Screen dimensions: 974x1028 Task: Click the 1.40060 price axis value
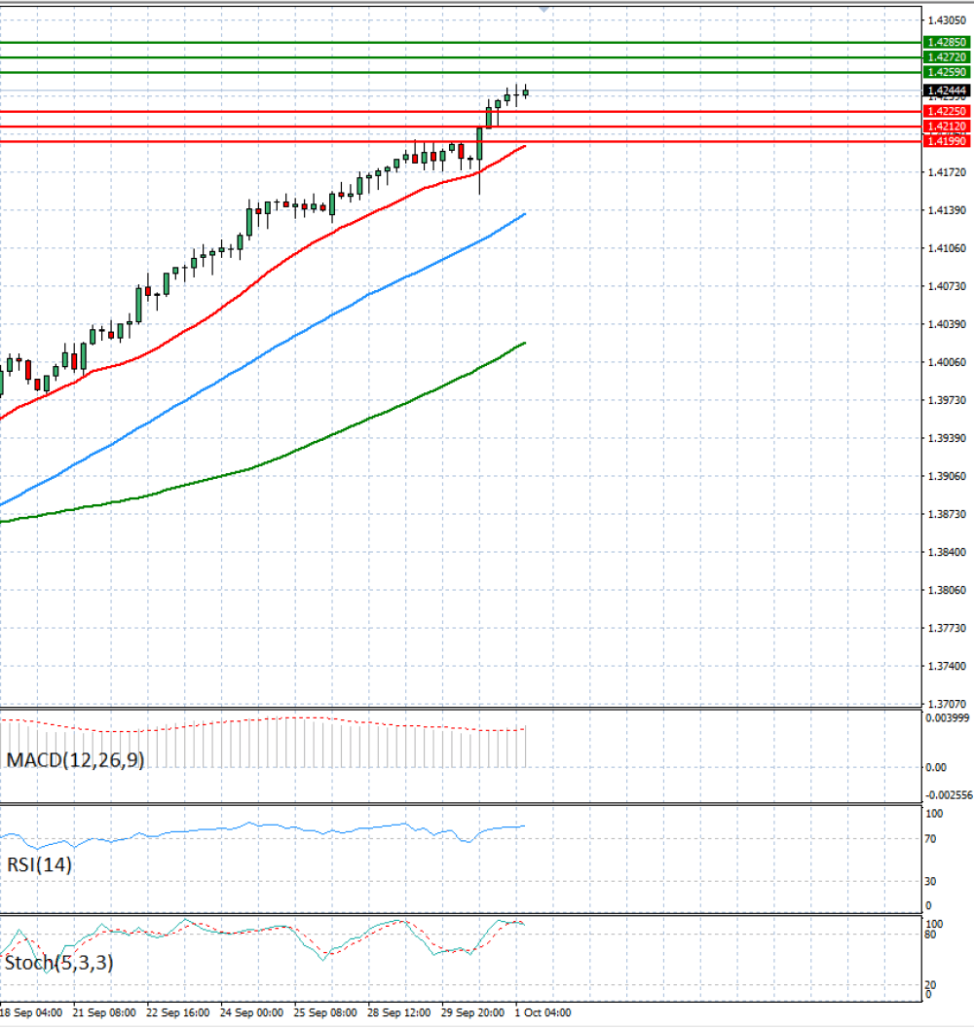(947, 362)
